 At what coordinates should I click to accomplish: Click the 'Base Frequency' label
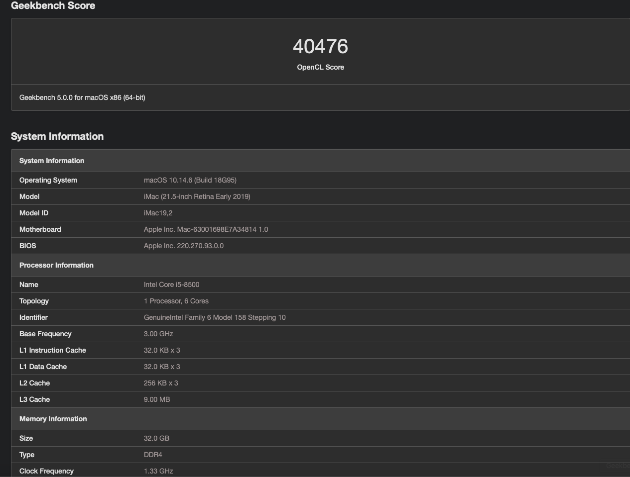coord(45,334)
